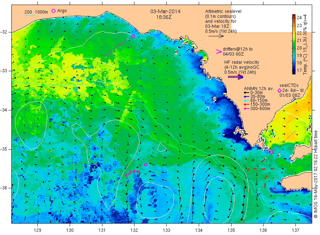Screen dimensions: 320x235
Task: Click the sealCTDs magenta diamond legend symbol
Action: click(x=279, y=90)
